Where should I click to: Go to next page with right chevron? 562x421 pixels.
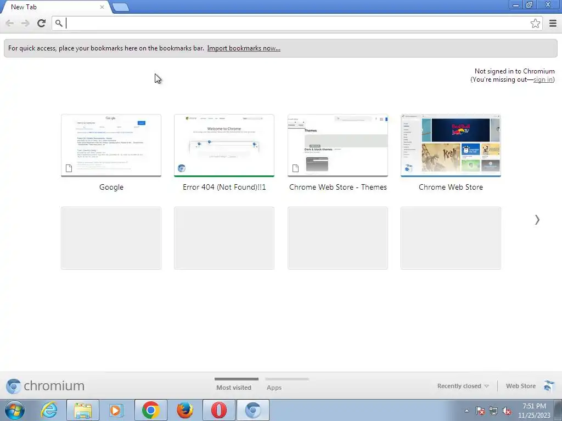click(537, 220)
